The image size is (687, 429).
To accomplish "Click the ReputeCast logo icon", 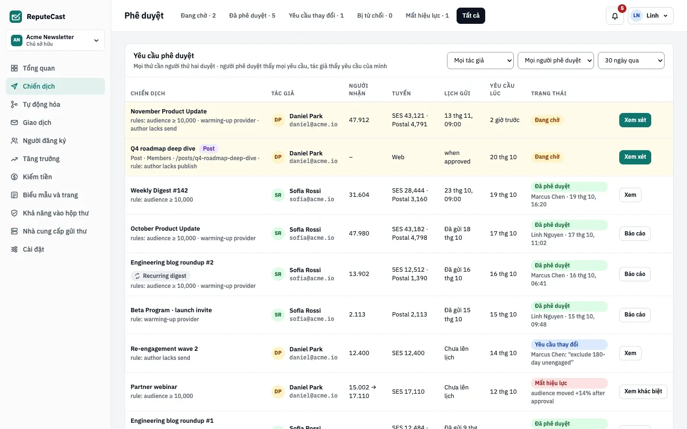I will pyautogui.click(x=16, y=17).
